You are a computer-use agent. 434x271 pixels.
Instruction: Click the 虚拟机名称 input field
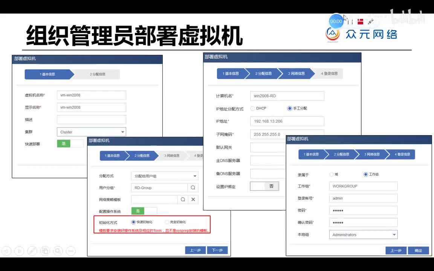tap(91, 95)
